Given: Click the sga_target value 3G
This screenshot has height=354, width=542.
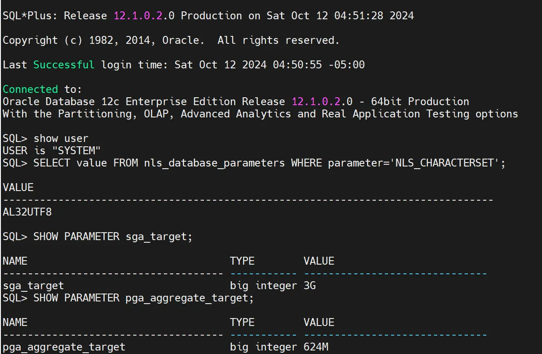Looking at the screenshot, I should coord(310,286).
